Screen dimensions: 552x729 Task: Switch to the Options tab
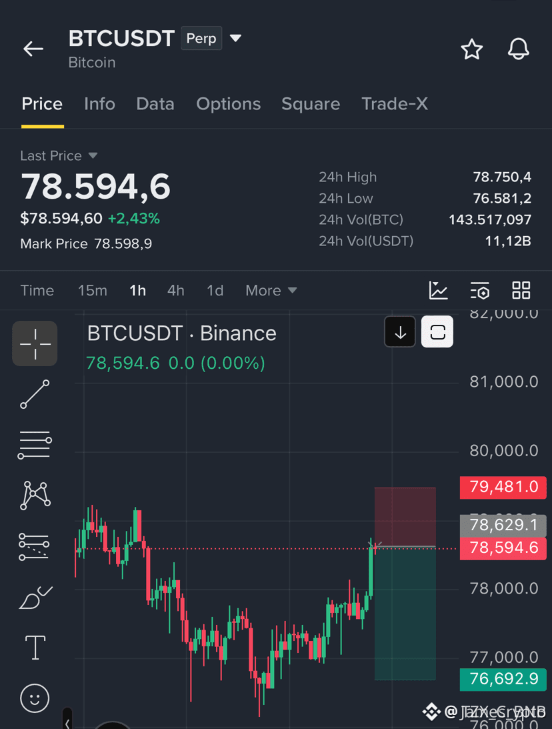[x=228, y=103]
